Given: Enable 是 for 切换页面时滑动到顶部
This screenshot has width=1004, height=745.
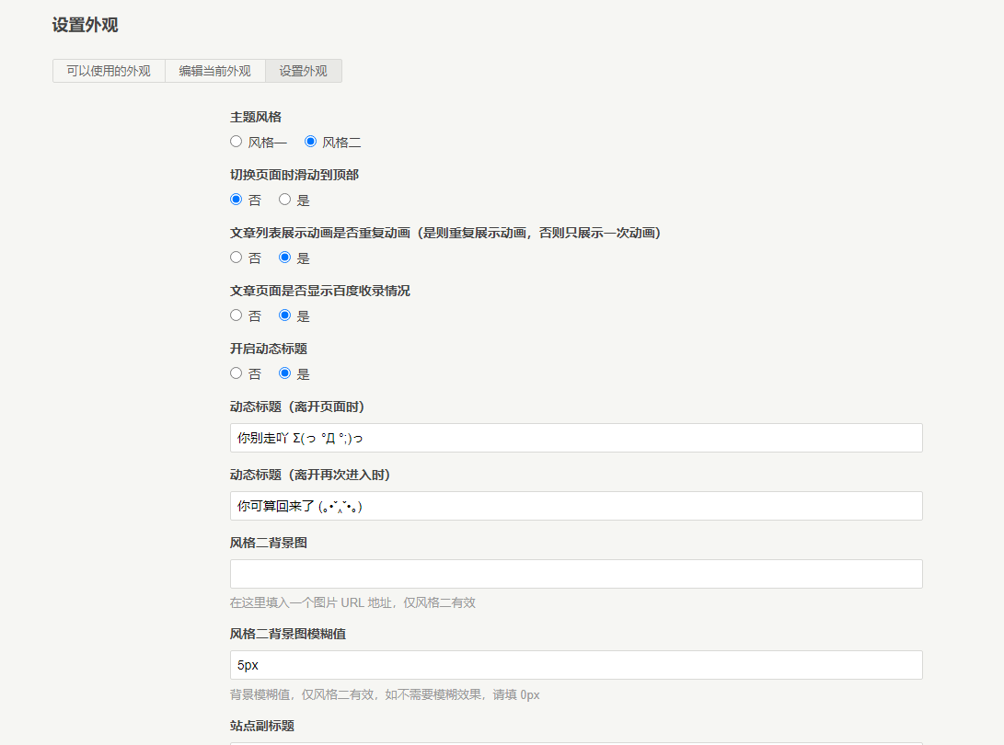Looking at the screenshot, I should [285, 199].
